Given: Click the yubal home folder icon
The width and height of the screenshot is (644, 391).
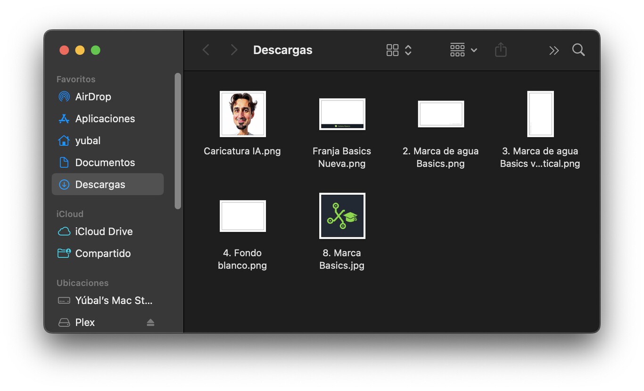Looking at the screenshot, I should click(64, 141).
